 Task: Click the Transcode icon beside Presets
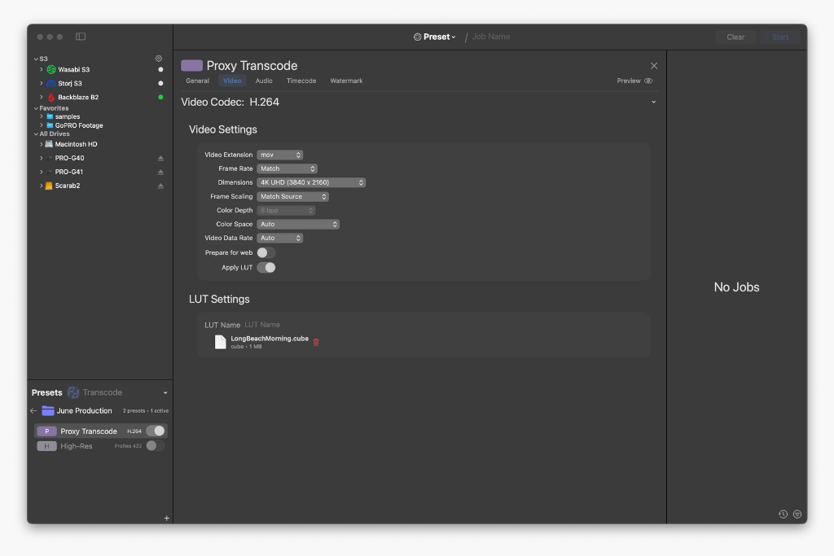point(73,392)
